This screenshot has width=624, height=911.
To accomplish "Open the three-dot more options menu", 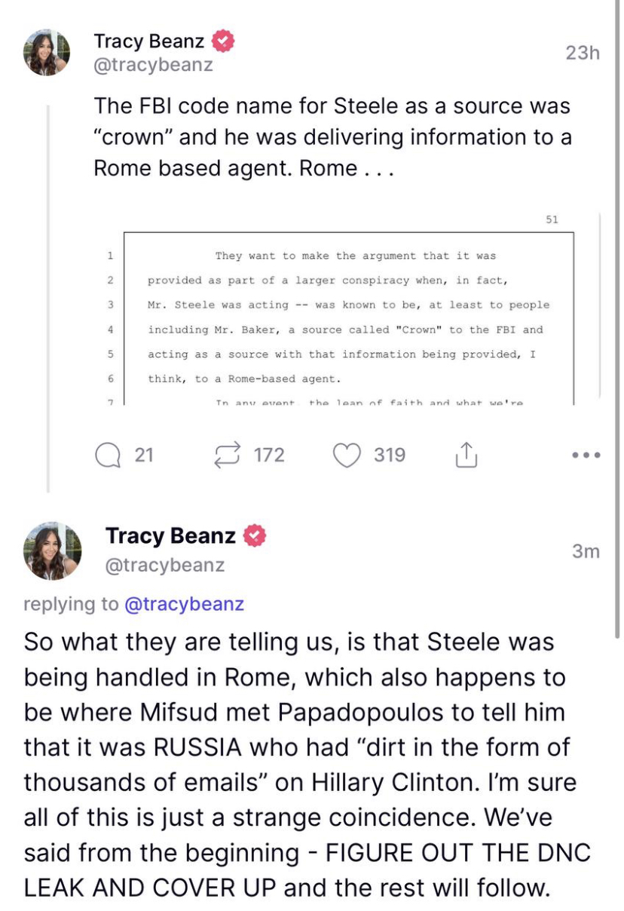I will click(586, 455).
